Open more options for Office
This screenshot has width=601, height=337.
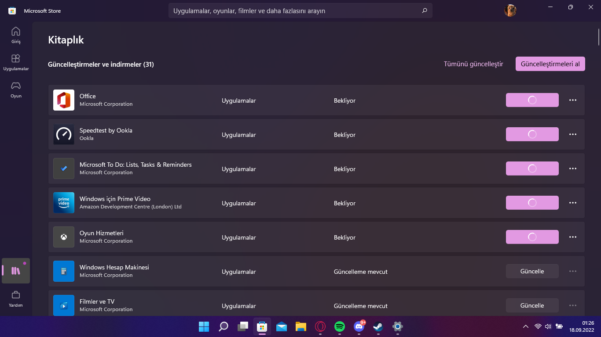pos(573,100)
